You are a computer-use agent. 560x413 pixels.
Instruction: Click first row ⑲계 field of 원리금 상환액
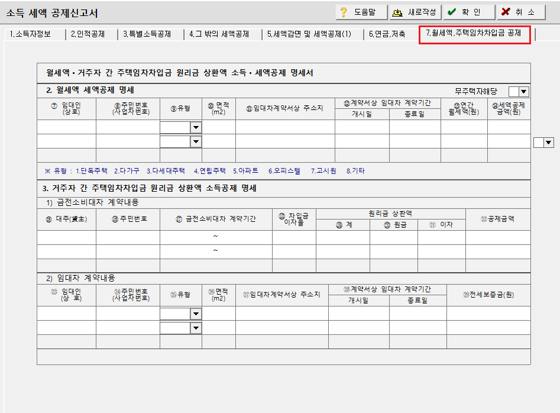(343, 238)
